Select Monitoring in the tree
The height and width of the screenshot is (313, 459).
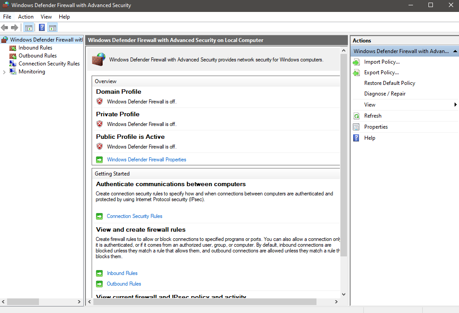(32, 72)
